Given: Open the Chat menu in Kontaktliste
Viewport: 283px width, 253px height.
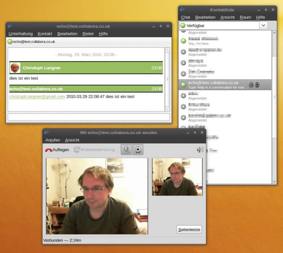Looking at the screenshot, I should pyautogui.click(x=186, y=17).
